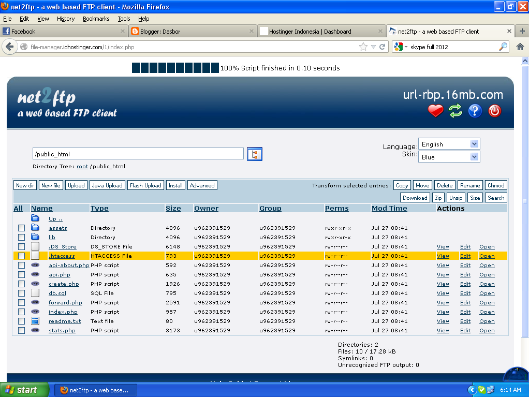Tick the checkbox for create.php
Image resolution: width=529 pixels, height=397 pixels.
pos(21,284)
